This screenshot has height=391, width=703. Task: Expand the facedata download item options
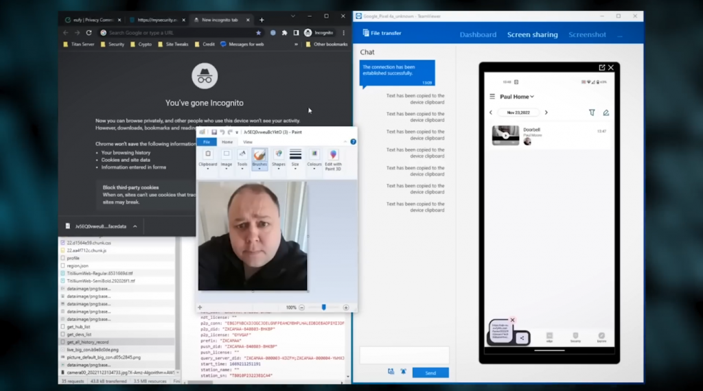pos(135,226)
